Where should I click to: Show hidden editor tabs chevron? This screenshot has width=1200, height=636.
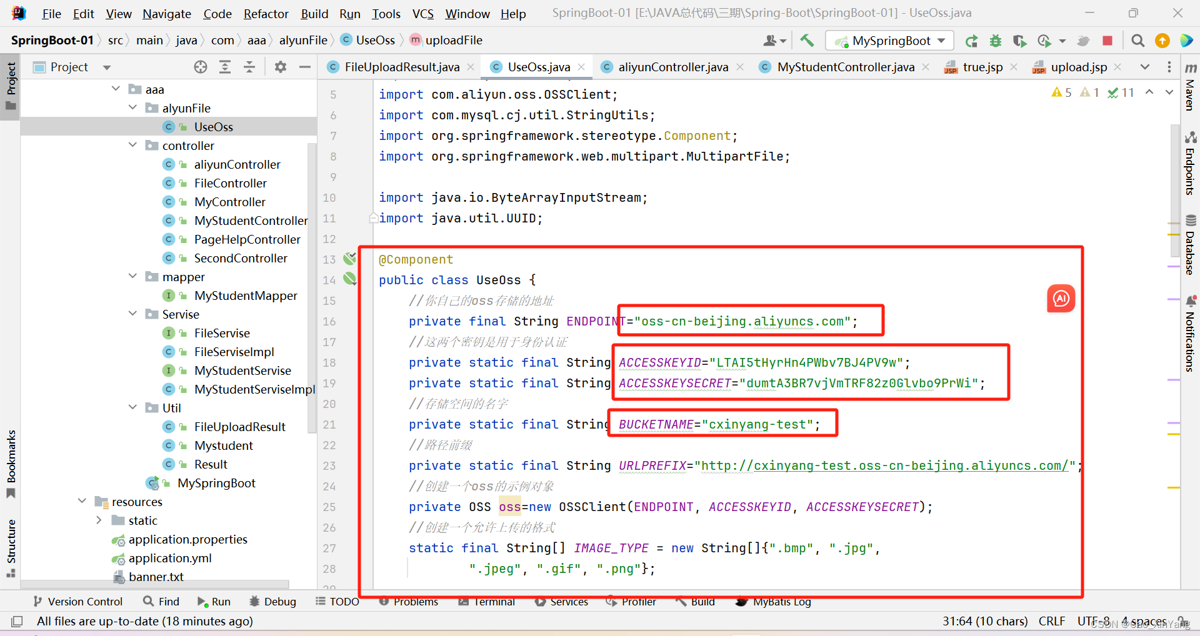(x=1145, y=67)
